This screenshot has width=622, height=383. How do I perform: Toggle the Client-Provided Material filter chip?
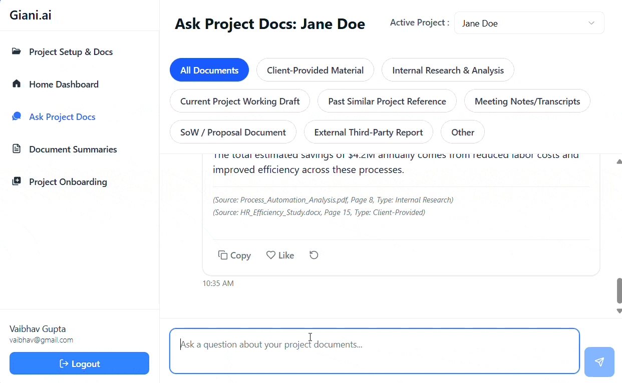click(315, 70)
